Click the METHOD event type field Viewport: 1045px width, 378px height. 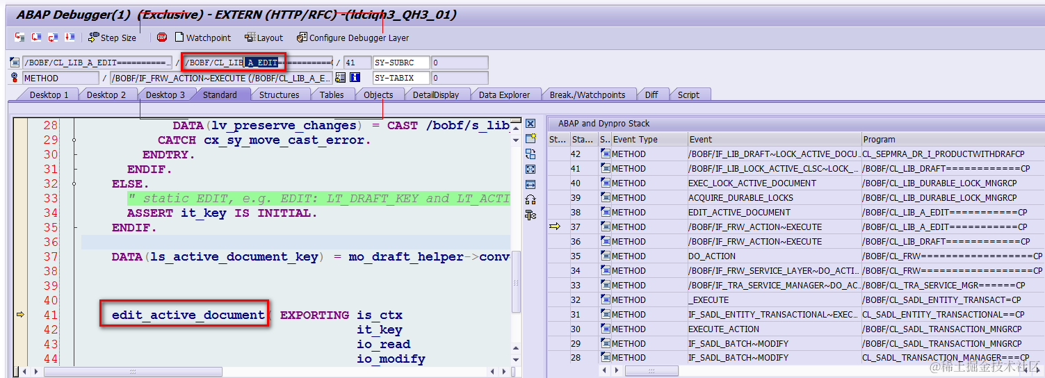[x=61, y=78]
